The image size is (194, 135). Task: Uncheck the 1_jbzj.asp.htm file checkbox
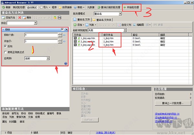click(75, 38)
